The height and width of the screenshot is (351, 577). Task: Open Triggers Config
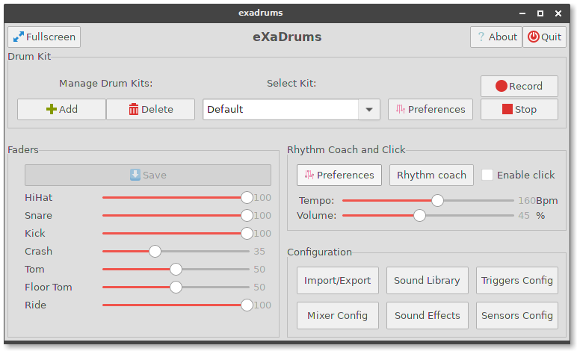(517, 281)
